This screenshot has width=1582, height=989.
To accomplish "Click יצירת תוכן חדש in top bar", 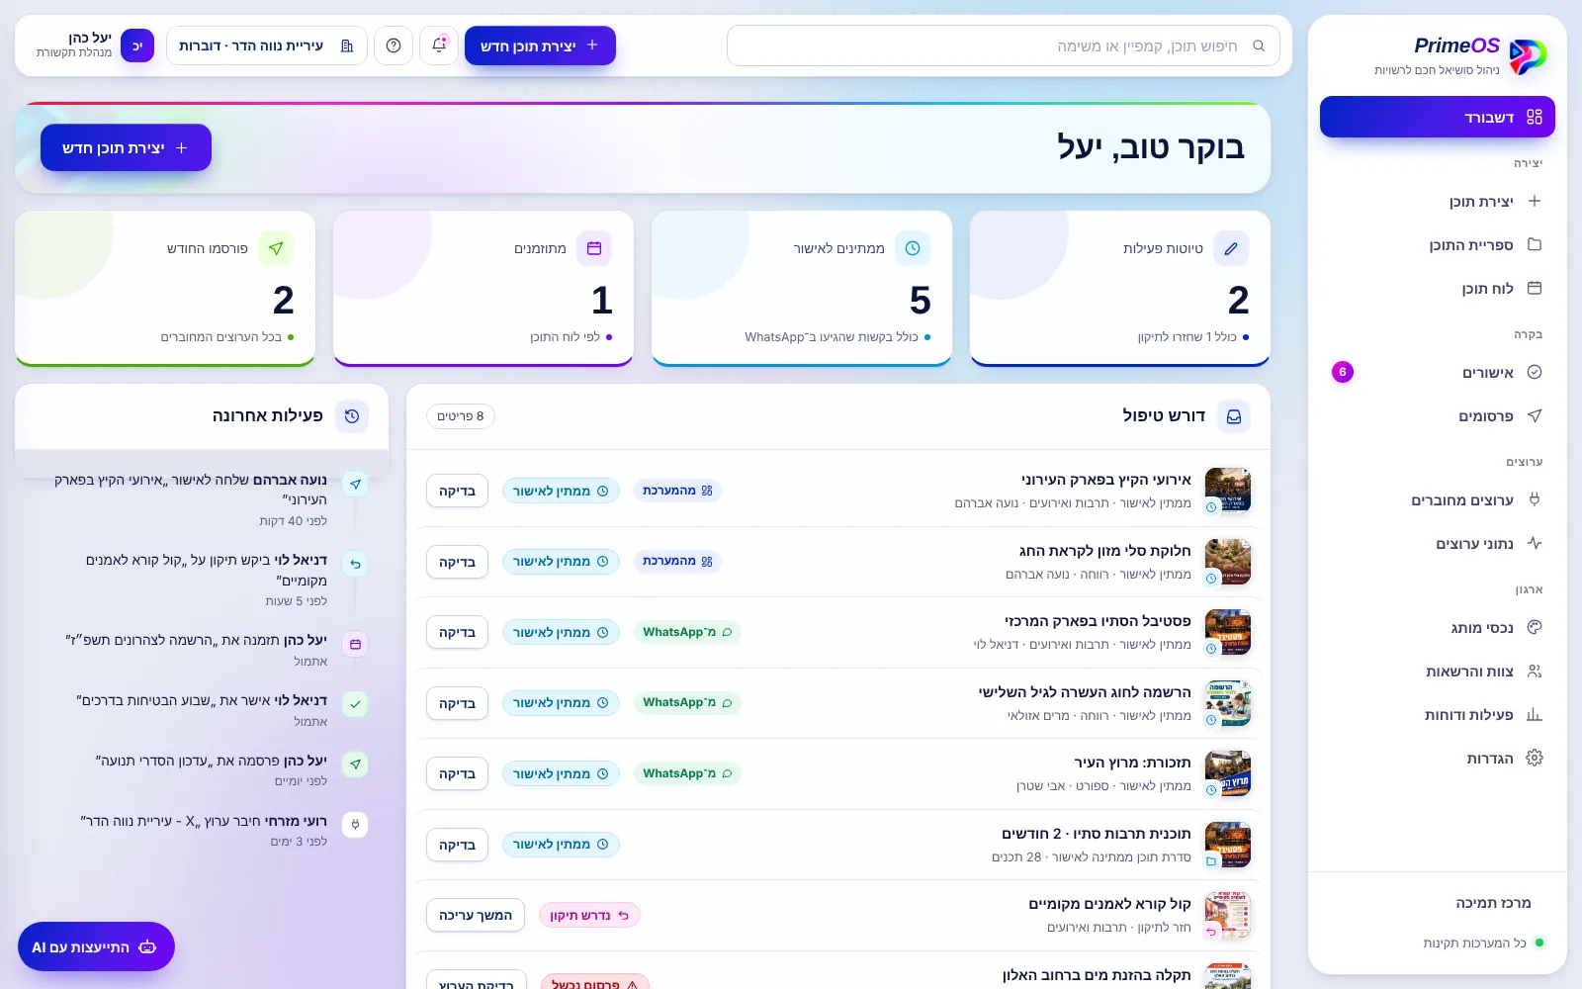I will [540, 45].
